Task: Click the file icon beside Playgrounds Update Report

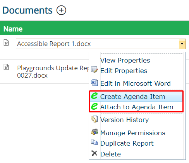Action: pos(6,67)
